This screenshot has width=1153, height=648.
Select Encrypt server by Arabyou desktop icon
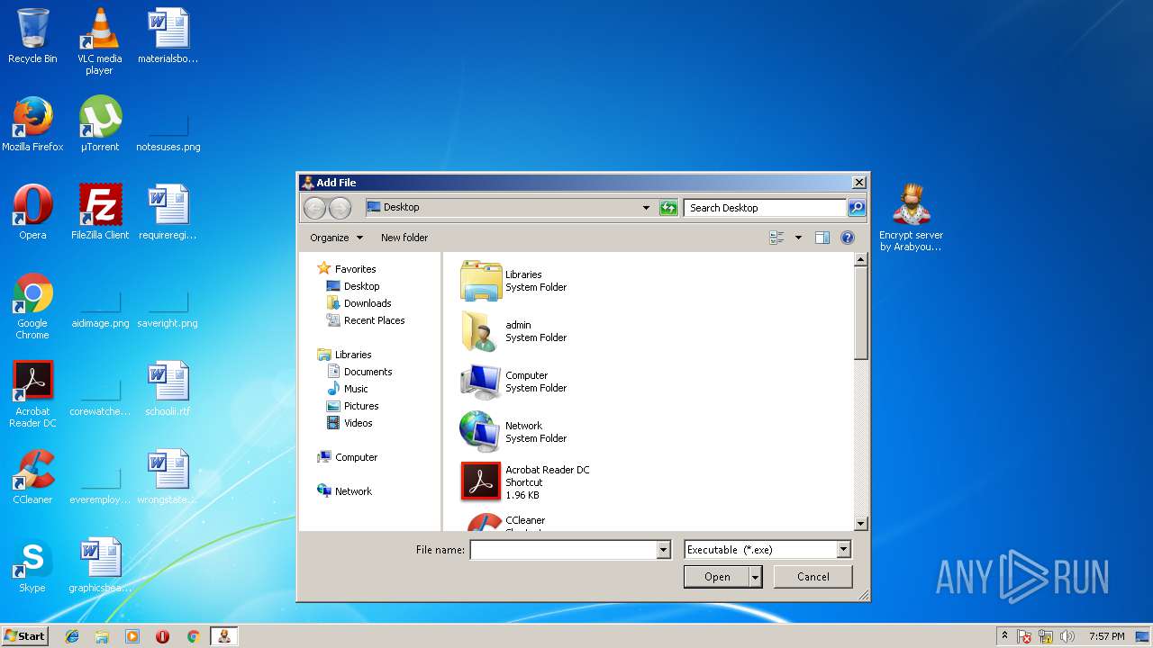point(911,217)
